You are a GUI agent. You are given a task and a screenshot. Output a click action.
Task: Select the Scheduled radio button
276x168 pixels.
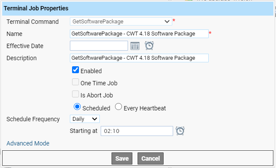[77, 107]
